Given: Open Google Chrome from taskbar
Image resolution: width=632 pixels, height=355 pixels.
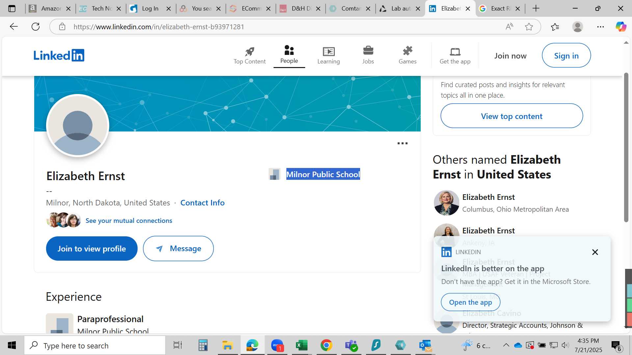Looking at the screenshot, I should pyautogui.click(x=326, y=345).
